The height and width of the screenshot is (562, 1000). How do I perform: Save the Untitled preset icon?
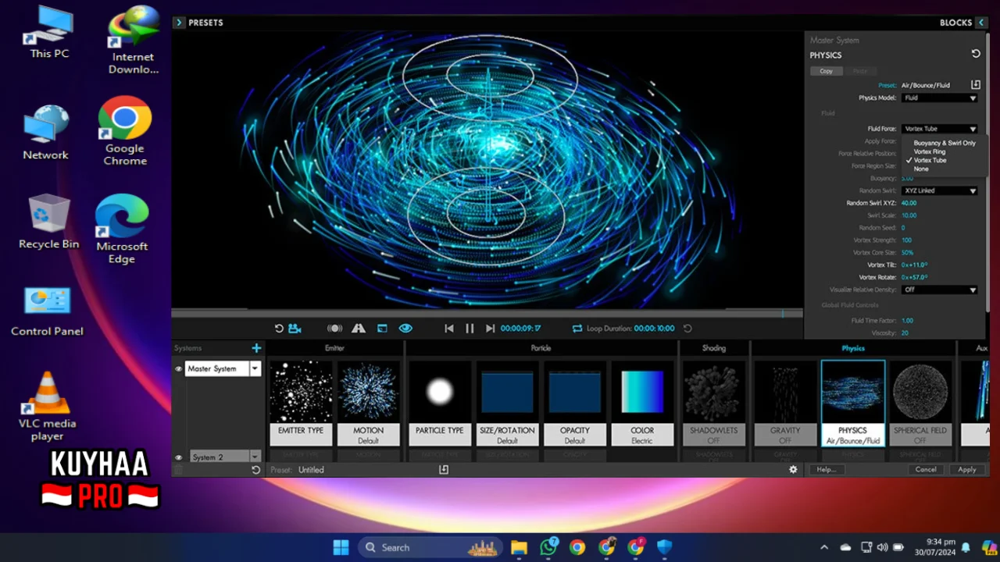tap(444, 470)
